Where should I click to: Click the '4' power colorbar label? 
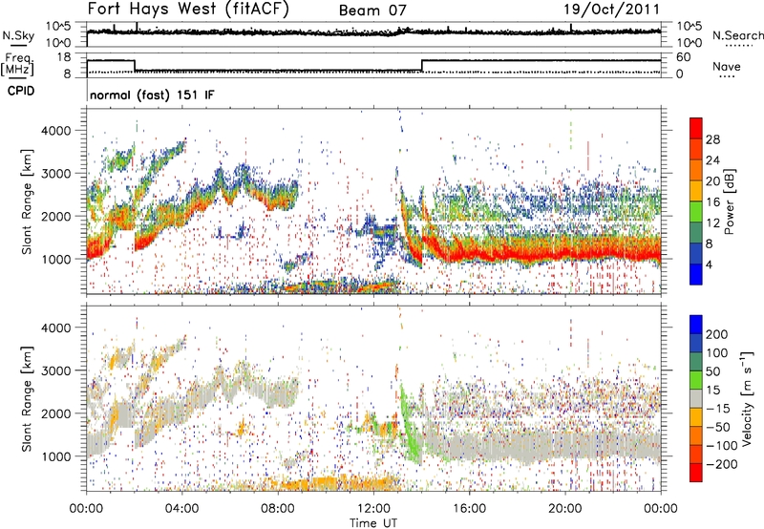click(709, 265)
